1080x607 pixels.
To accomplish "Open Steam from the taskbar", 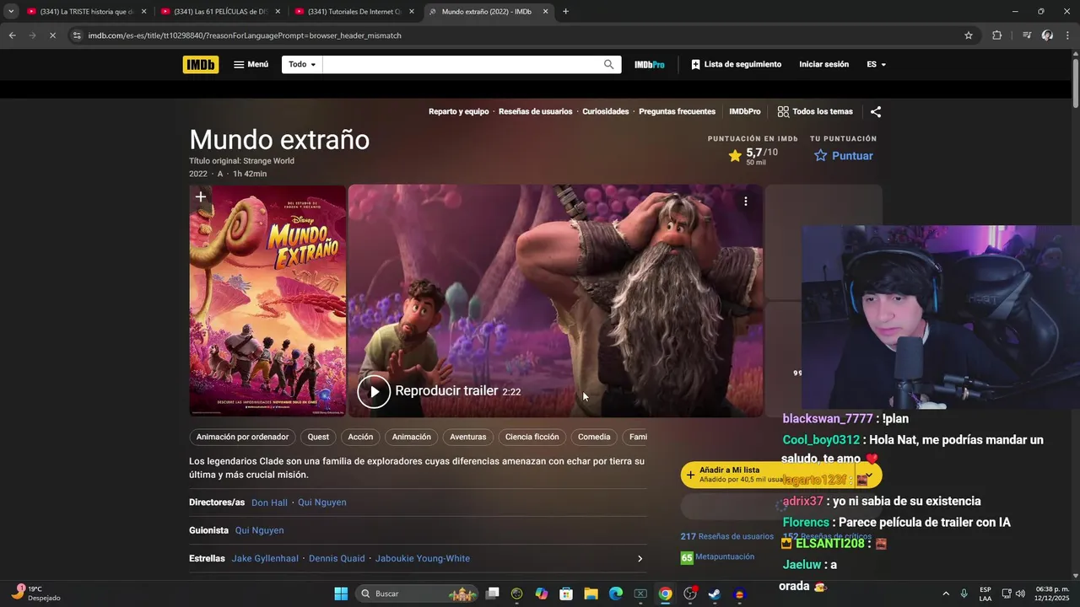I will (x=715, y=594).
